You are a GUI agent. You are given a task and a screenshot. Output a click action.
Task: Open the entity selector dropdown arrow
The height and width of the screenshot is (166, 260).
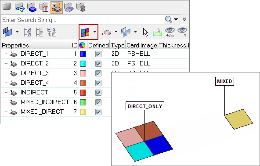click(x=17, y=32)
